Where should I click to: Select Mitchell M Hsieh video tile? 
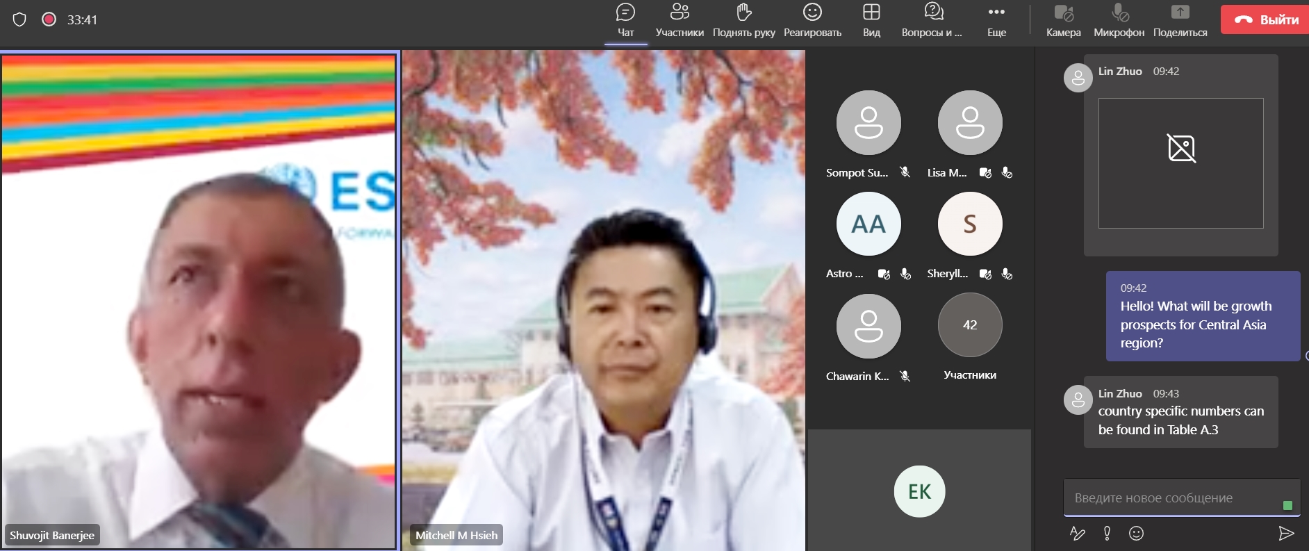pos(603,300)
